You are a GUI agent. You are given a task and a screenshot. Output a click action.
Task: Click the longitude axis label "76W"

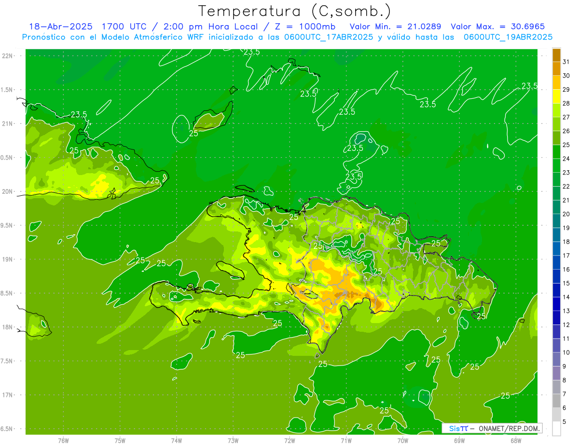click(63, 441)
